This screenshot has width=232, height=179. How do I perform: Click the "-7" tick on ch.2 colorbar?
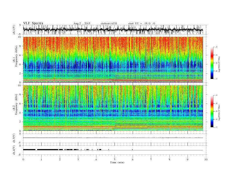pyautogui.click(x=216, y=127)
